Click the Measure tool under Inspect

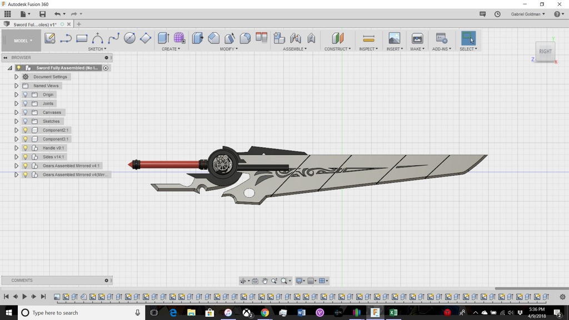pos(368,38)
